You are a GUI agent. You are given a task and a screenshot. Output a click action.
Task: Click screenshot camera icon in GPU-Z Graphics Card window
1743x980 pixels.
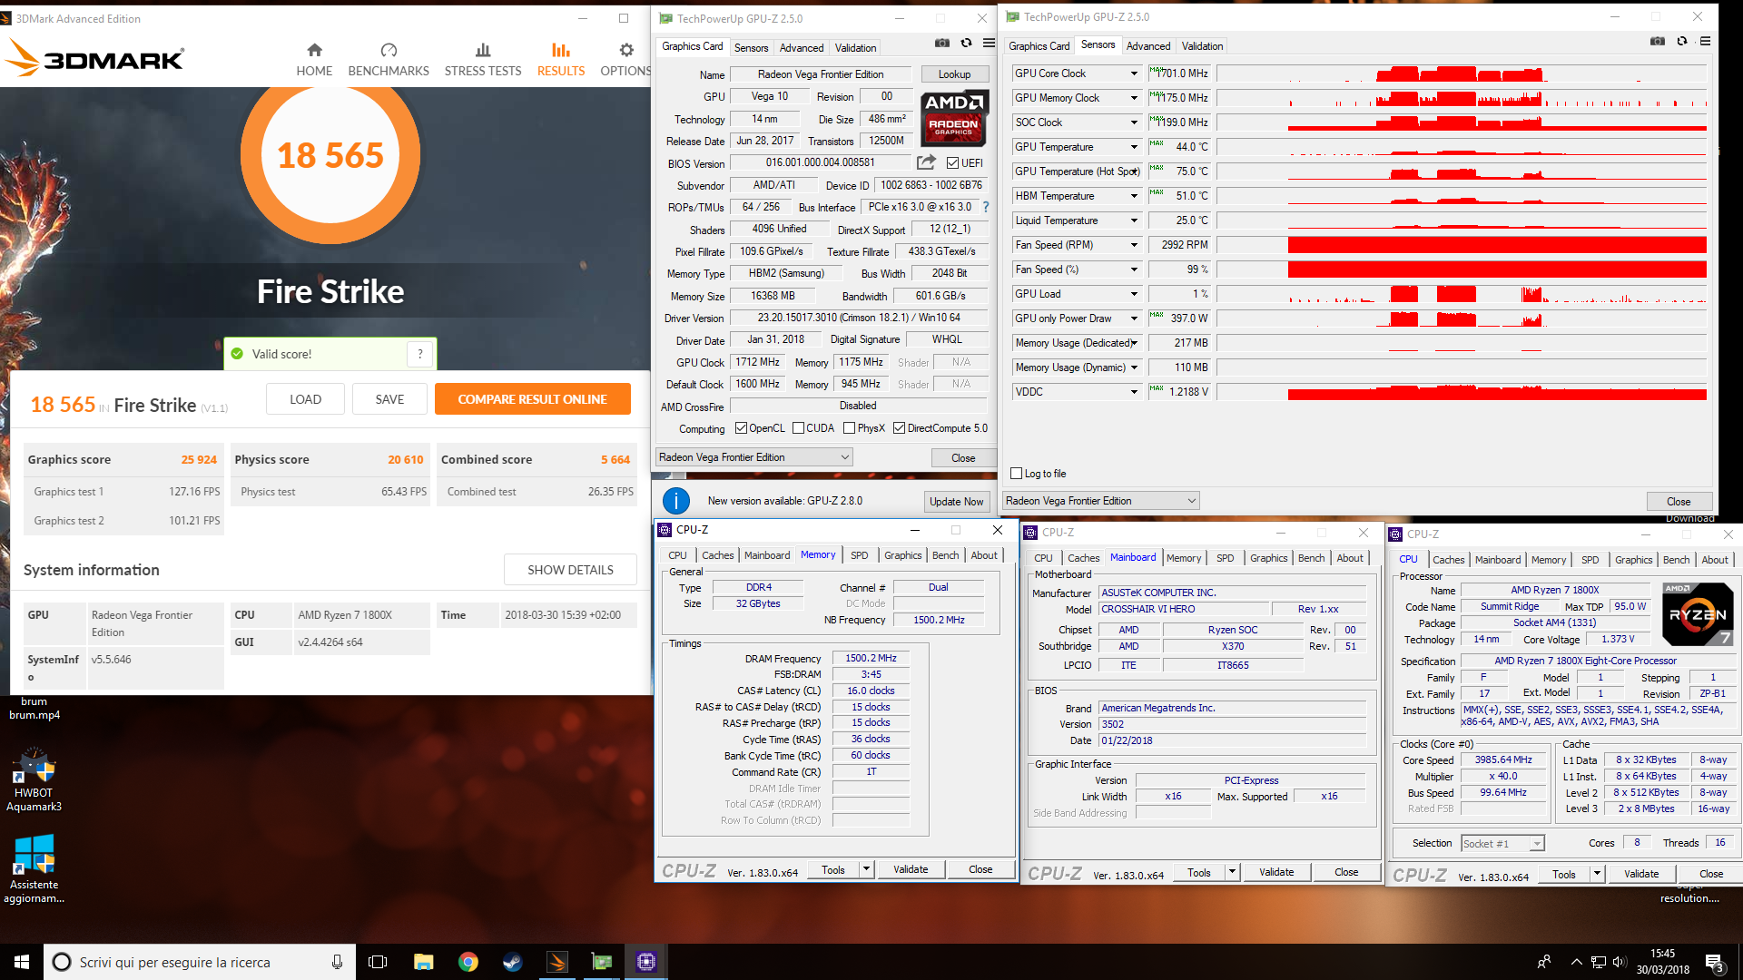click(x=942, y=44)
